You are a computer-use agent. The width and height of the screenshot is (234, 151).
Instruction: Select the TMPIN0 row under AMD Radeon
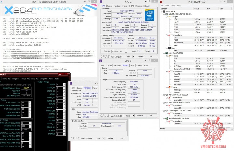click(x=202, y=124)
